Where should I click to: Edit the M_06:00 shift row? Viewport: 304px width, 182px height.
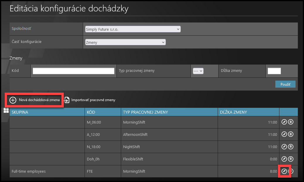284,122
